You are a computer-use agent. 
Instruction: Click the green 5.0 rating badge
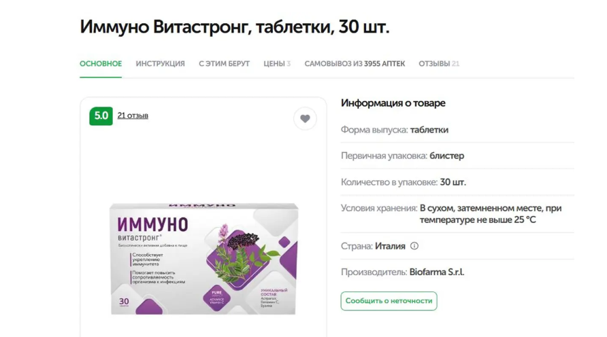101,116
